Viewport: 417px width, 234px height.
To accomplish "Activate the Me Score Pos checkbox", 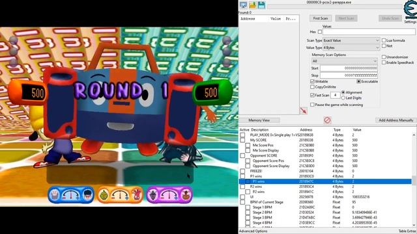I will 248,146.
